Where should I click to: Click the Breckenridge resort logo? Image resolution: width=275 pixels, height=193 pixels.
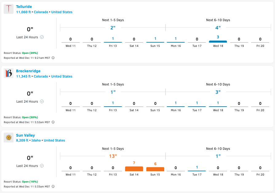tap(8, 73)
